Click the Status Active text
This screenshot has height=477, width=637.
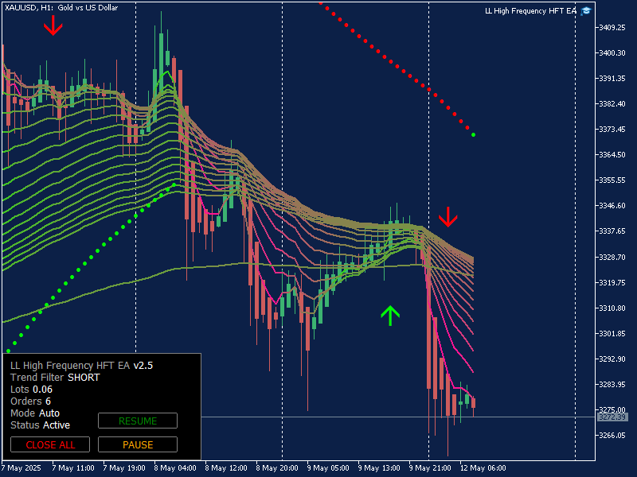point(40,425)
